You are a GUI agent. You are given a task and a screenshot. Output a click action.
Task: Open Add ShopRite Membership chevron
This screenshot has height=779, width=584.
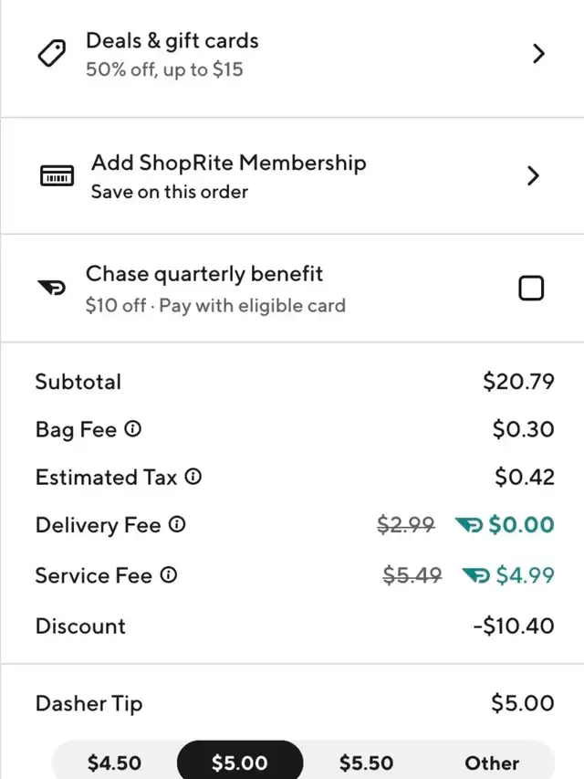pyautogui.click(x=534, y=176)
